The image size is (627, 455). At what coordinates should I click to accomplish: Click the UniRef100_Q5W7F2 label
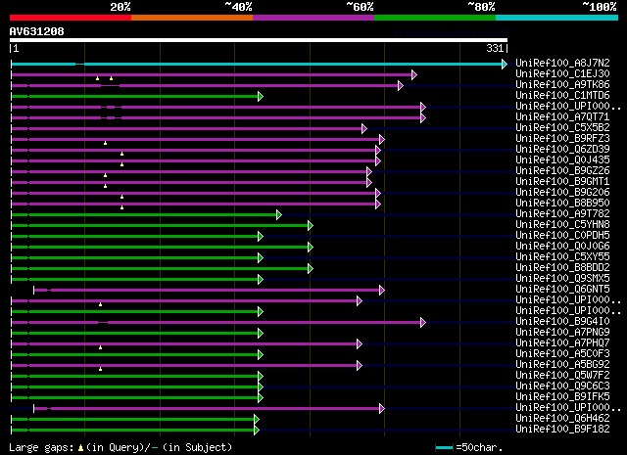[562, 376]
